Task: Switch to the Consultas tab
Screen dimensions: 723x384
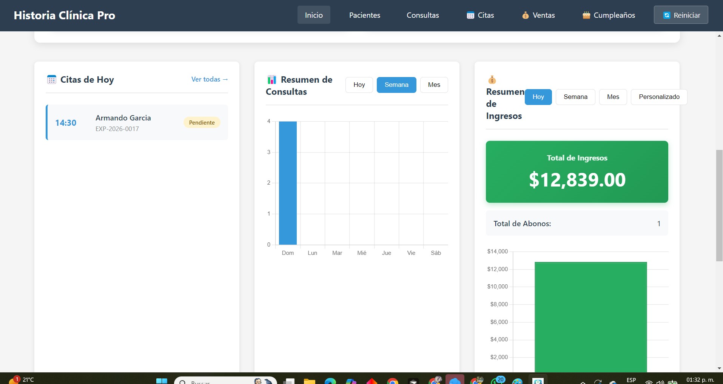Action: [x=422, y=15]
